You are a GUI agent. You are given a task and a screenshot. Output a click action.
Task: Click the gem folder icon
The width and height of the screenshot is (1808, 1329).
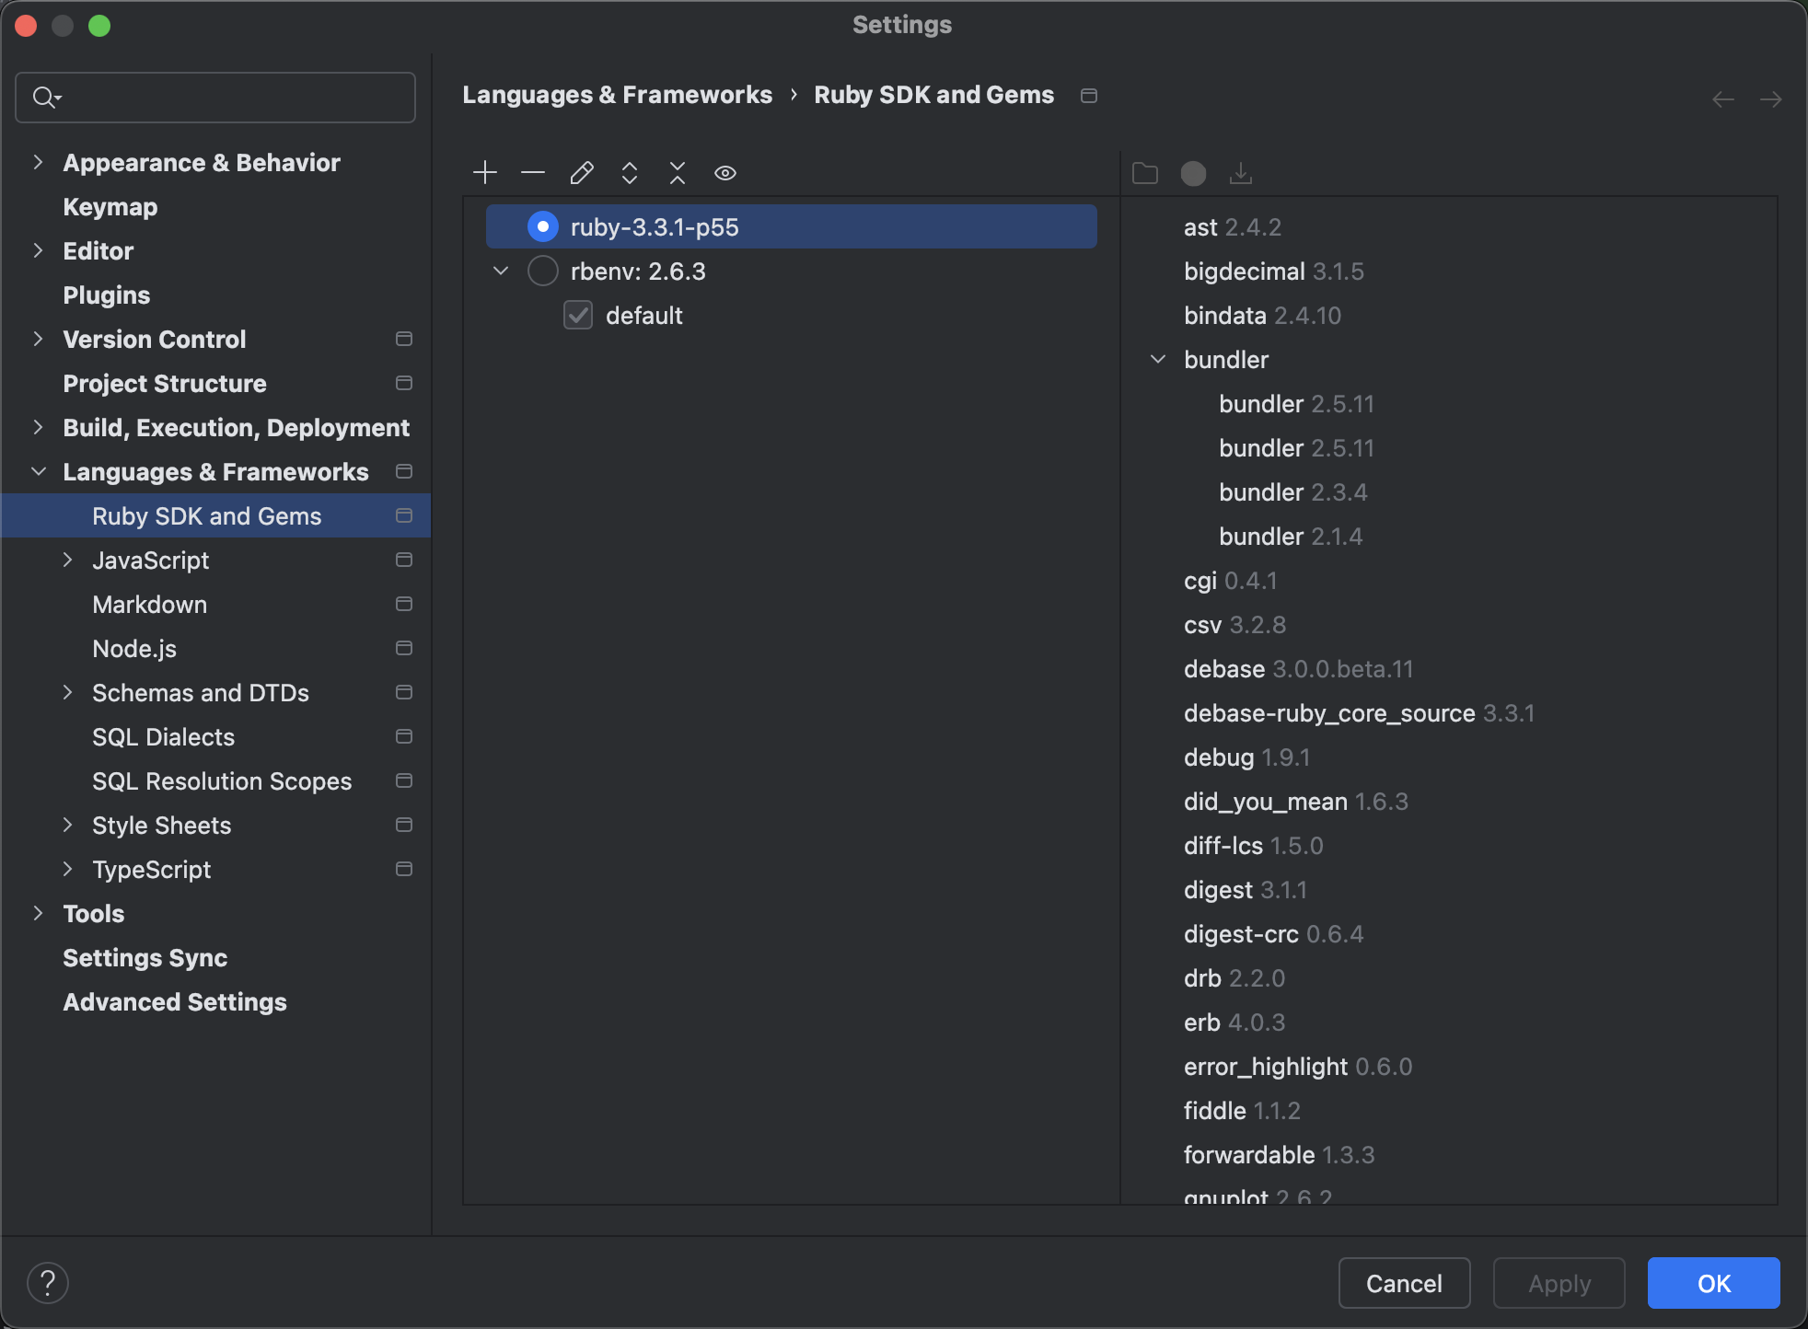pos(1145,173)
